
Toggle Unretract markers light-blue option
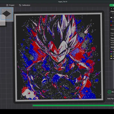click(x=111, y=54)
